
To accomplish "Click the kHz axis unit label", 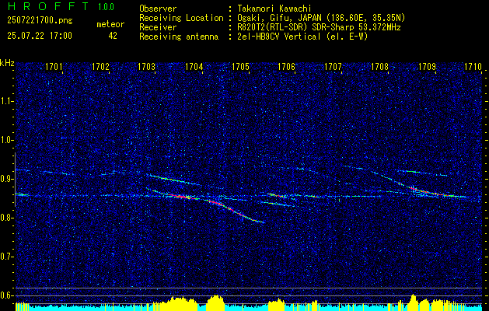I will point(7,63).
